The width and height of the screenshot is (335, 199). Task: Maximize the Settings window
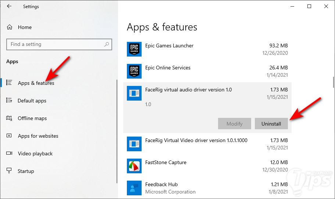pyautogui.click(x=309, y=6)
